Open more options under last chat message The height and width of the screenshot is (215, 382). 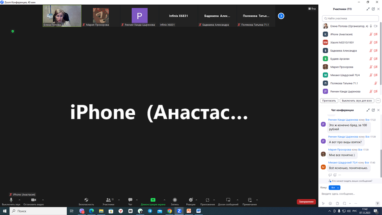click(340, 175)
